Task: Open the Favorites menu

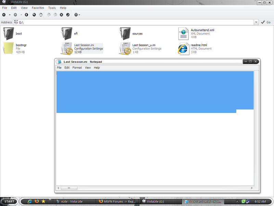Action: point(38,8)
